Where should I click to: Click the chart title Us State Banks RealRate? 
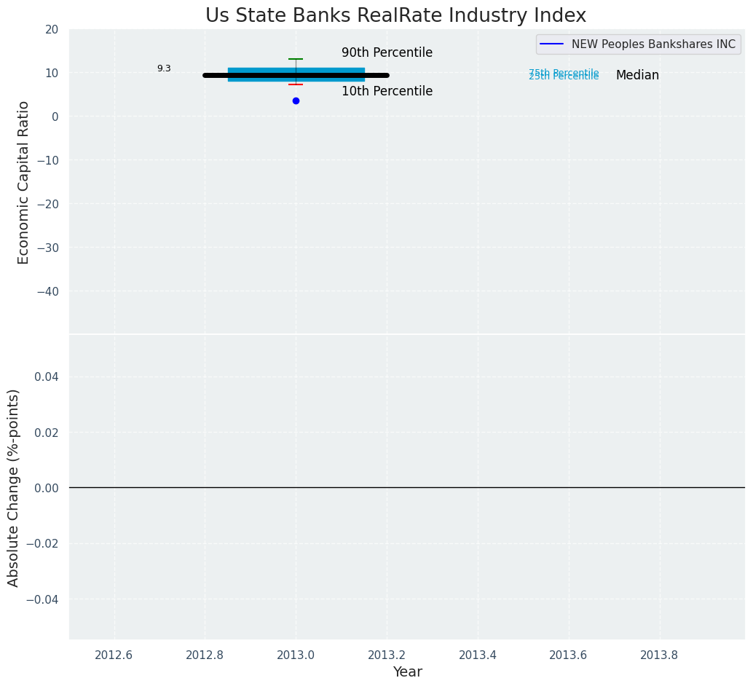point(395,15)
